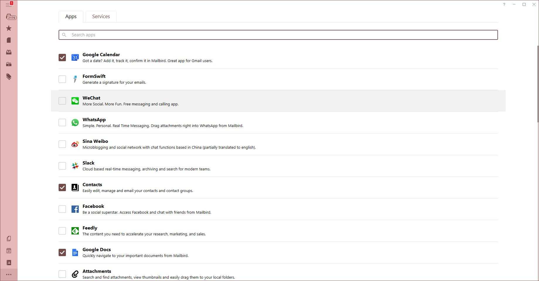Open the Google Docs sidebar shortcut icon
This screenshot has height=281, width=539.
click(9, 239)
